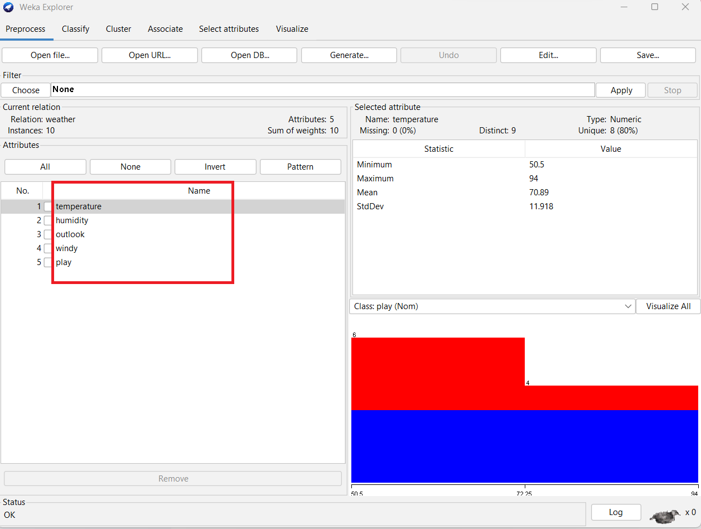This screenshot has width=701, height=529.
Task: Enable the outlook attribute checkbox
Action: pos(48,234)
